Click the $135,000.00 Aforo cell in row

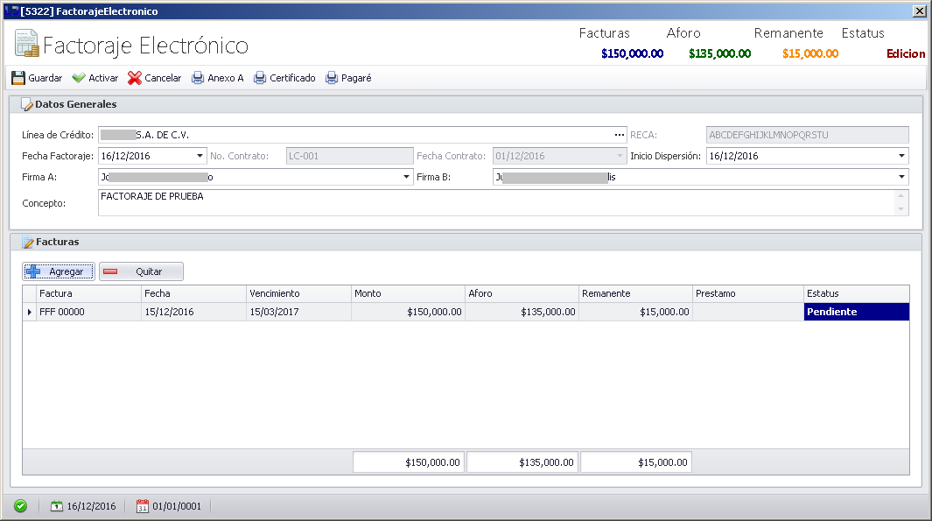click(522, 312)
